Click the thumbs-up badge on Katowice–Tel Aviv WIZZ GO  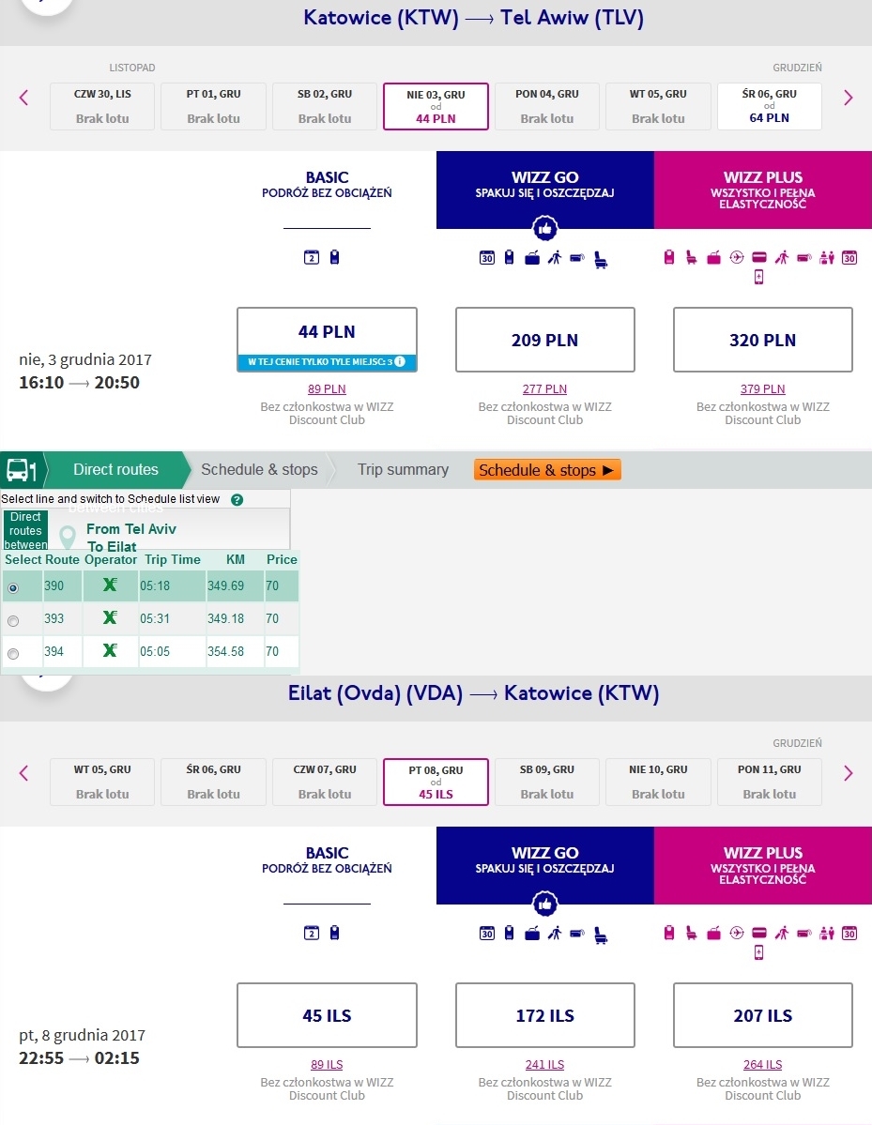tap(545, 229)
